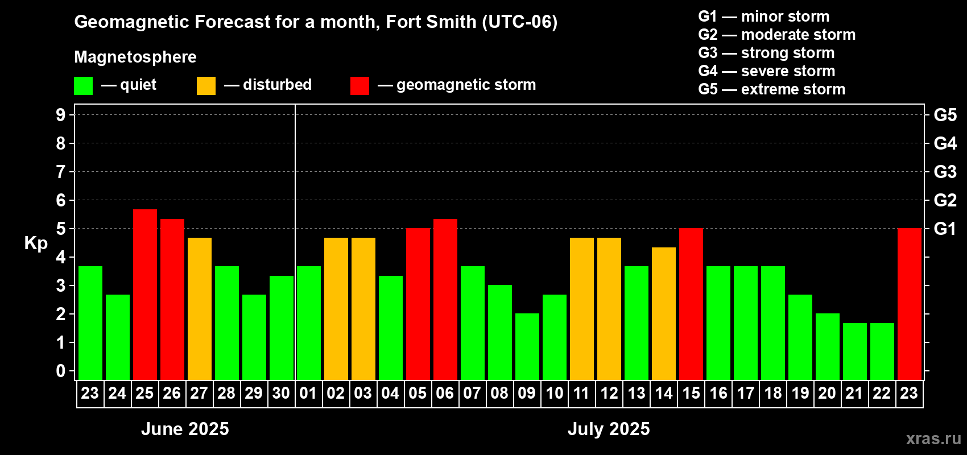Select the orange bar for July 03
Screen dimensions: 967x455
pyautogui.click(x=363, y=309)
